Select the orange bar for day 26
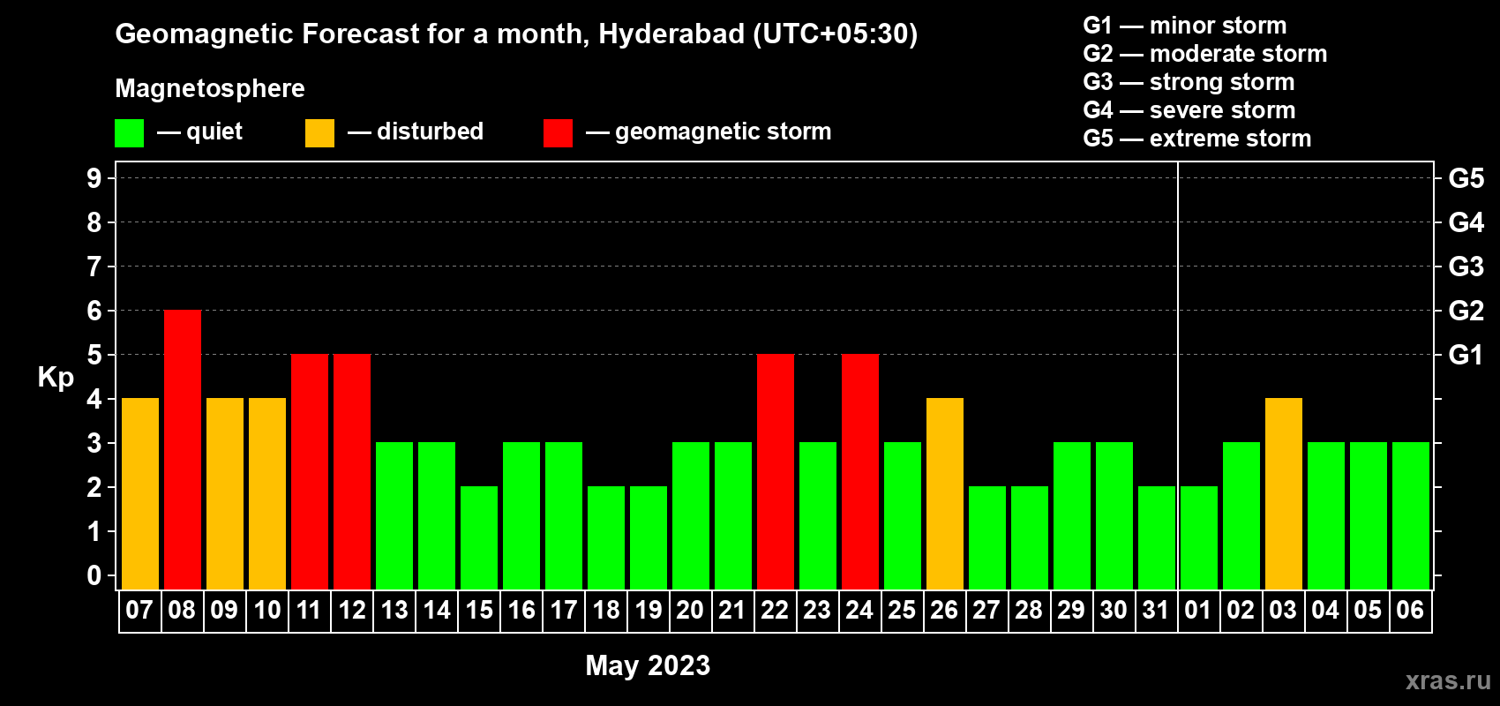Viewport: 1500px width, 706px height. pos(945,494)
